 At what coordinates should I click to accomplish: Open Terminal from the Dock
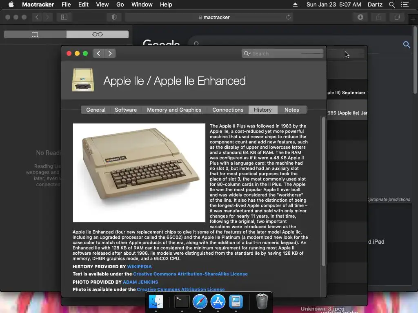click(x=182, y=302)
